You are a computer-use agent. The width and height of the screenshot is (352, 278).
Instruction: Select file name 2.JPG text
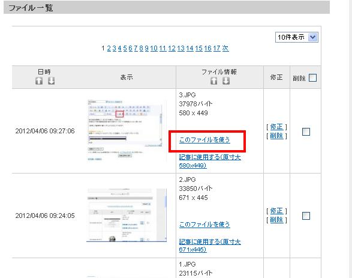(x=187, y=180)
